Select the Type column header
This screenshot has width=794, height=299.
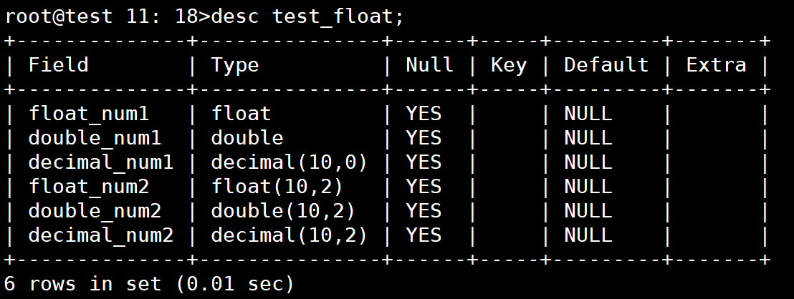click(x=235, y=65)
